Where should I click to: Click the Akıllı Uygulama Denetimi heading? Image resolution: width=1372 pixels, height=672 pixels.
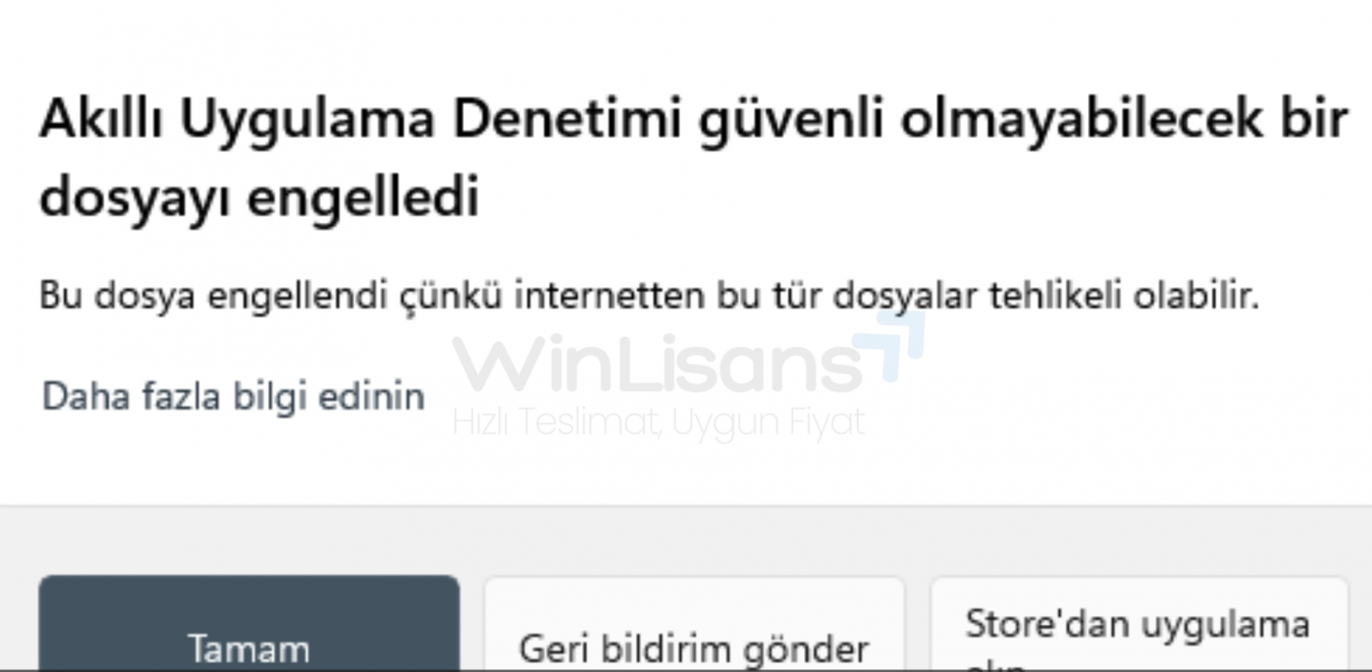coord(694,157)
